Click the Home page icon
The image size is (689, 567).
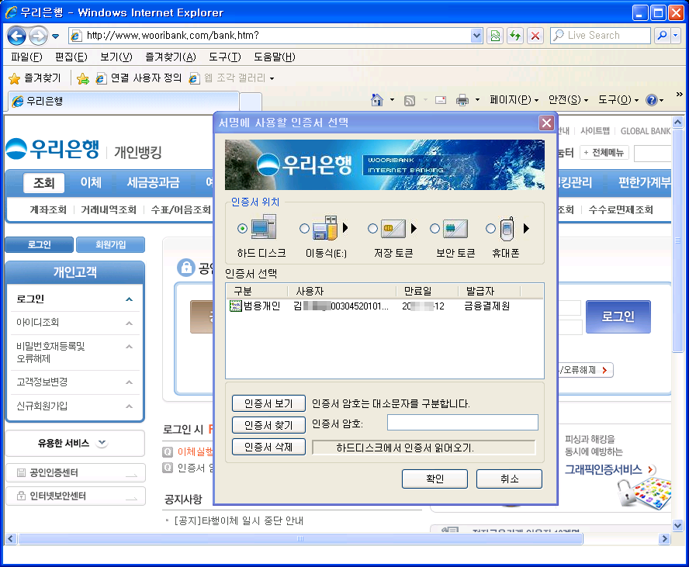pyautogui.click(x=377, y=101)
